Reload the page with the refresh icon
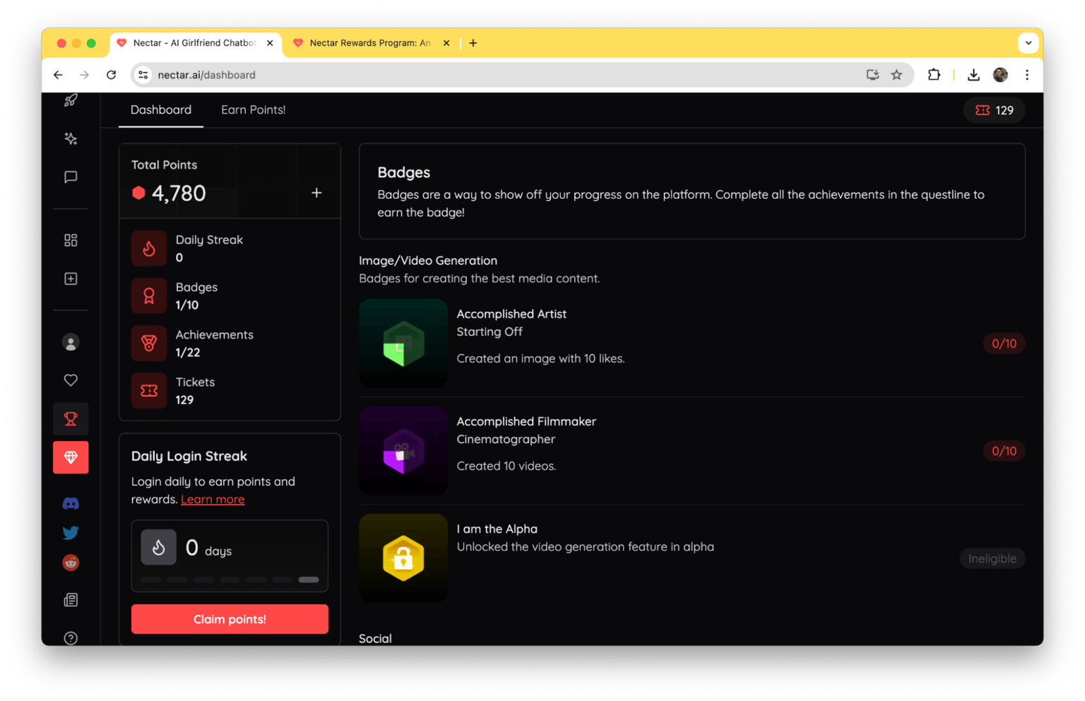 [112, 75]
